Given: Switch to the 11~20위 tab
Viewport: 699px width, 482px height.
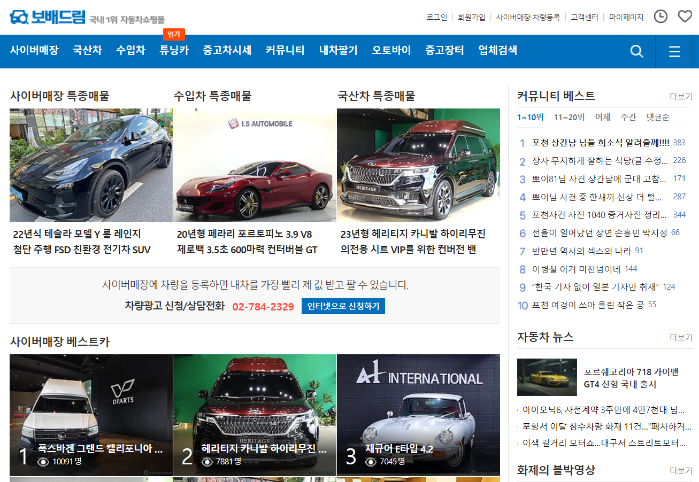Looking at the screenshot, I should (569, 117).
